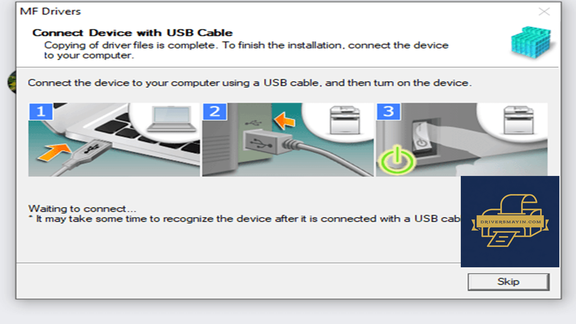The height and width of the screenshot is (324, 576).
Task: Click the Skip button
Action: click(508, 282)
